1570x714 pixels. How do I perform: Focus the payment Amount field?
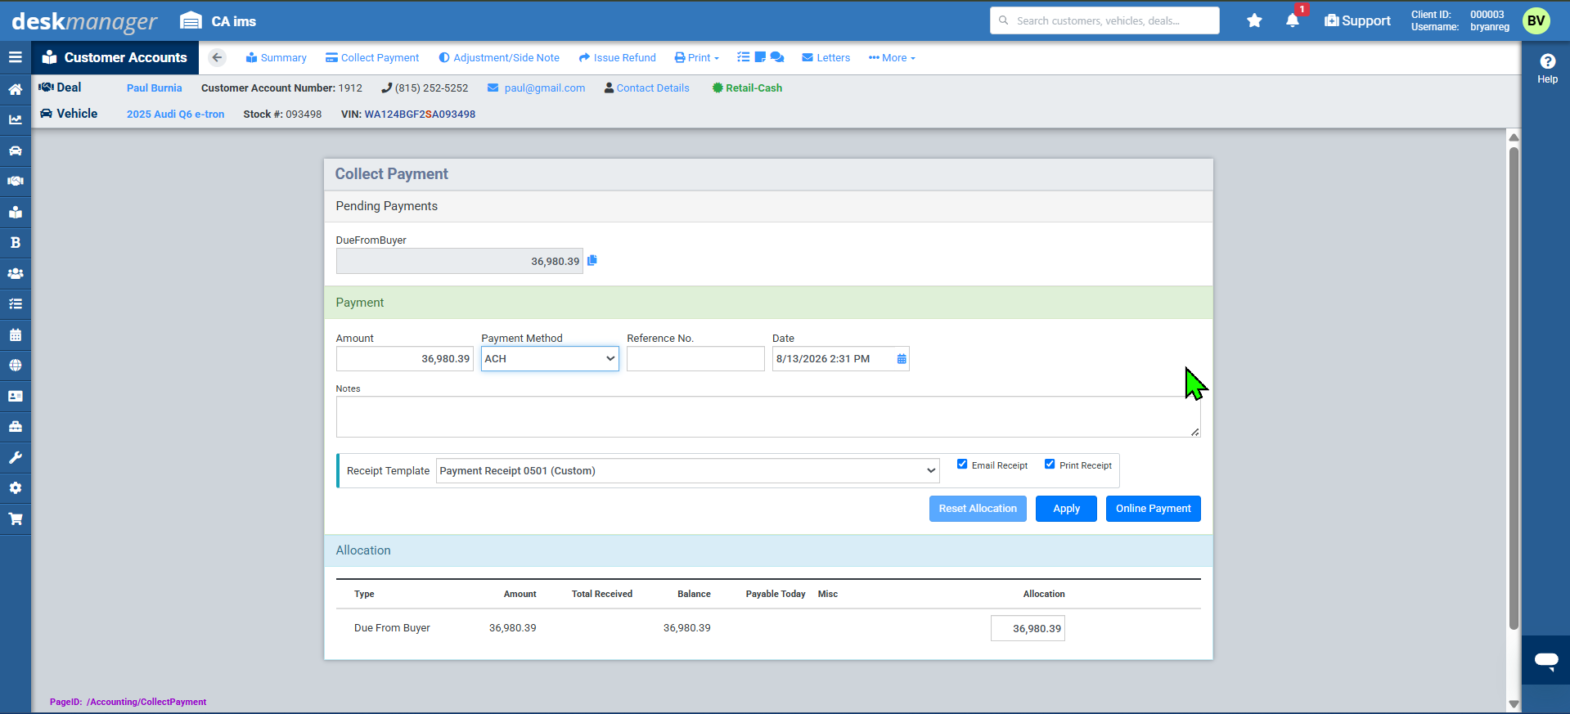[405, 359]
